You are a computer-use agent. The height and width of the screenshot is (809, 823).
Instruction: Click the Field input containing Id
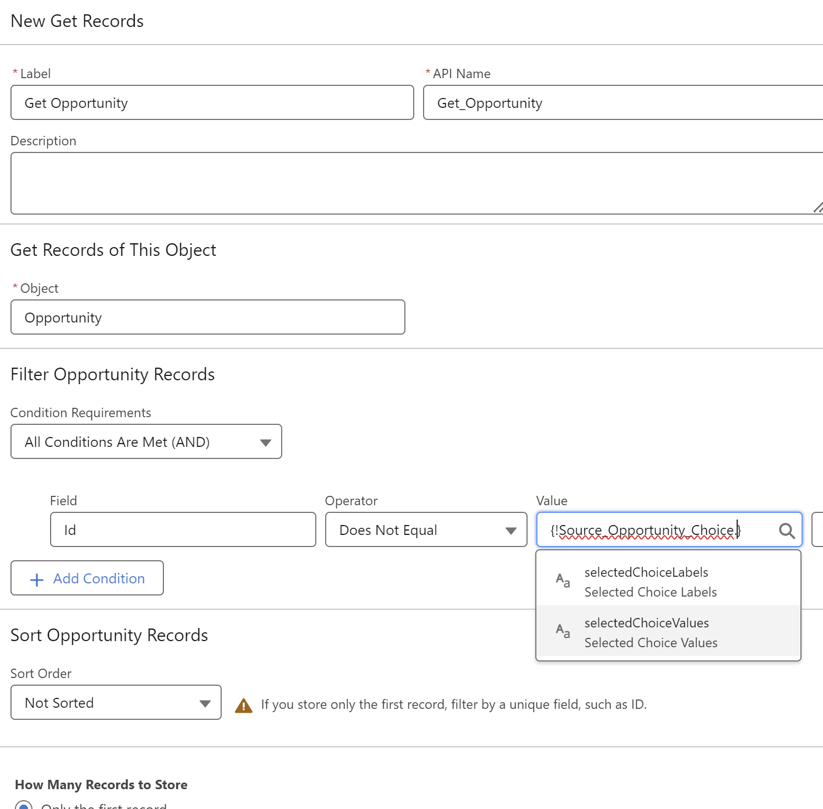183,529
